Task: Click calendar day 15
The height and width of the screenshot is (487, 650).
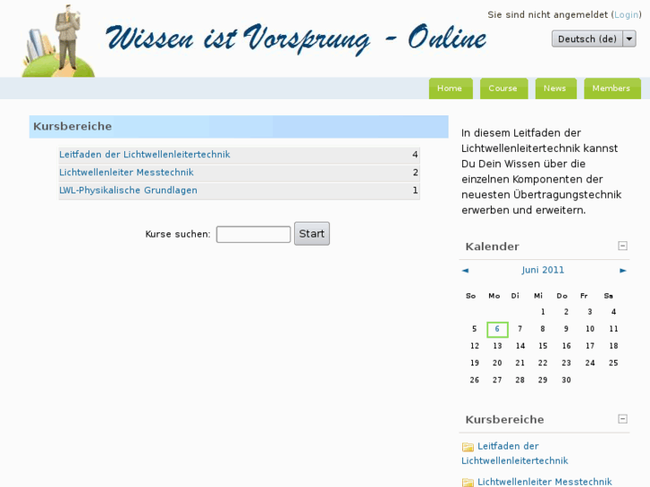Action: click(x=543, y=346)
